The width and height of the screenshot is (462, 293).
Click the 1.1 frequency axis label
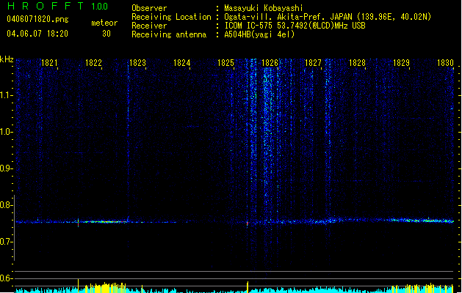coord(7,95)
